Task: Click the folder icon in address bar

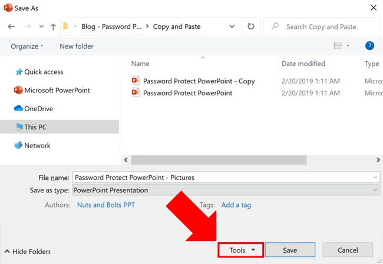Action: pos(65,26)
